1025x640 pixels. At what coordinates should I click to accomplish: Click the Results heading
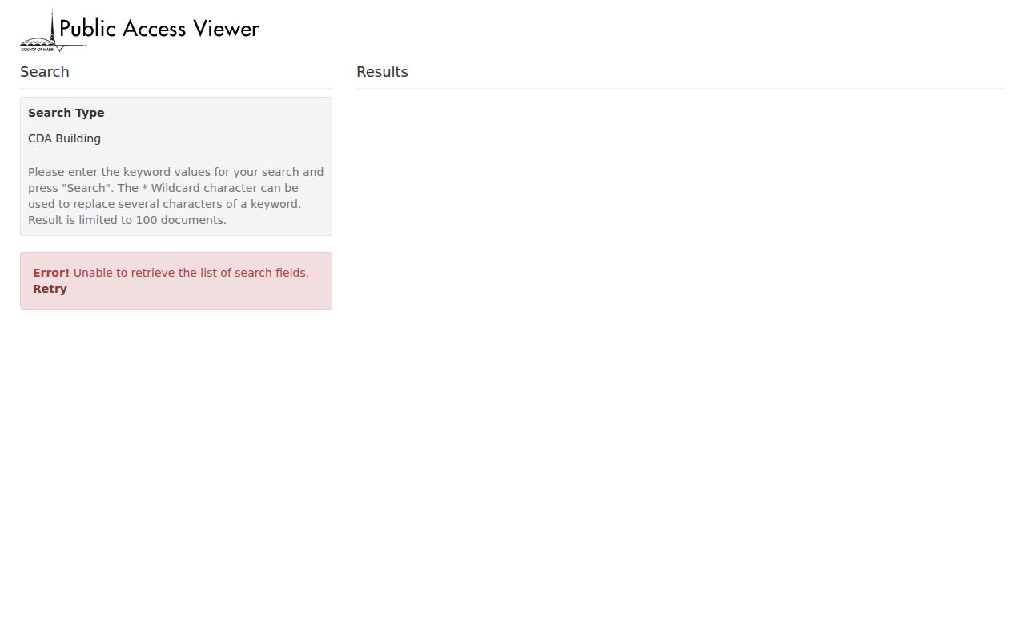click(382, 72)
